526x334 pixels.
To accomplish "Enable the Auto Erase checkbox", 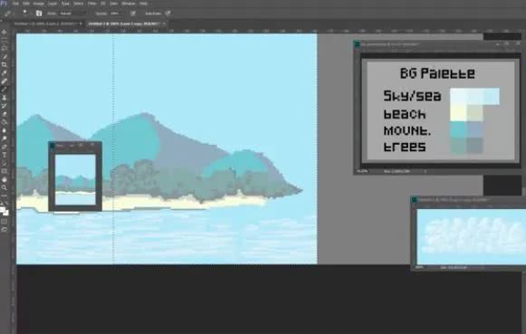I will 153,14.
